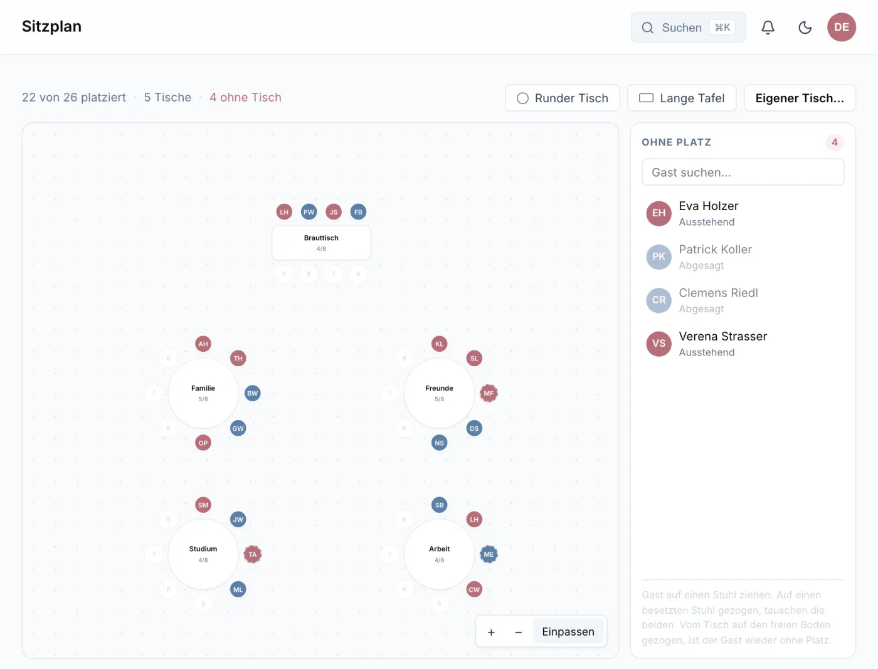Select declined guest Patrick Koller
The image size is (878, 669).
tap(743, 256)
